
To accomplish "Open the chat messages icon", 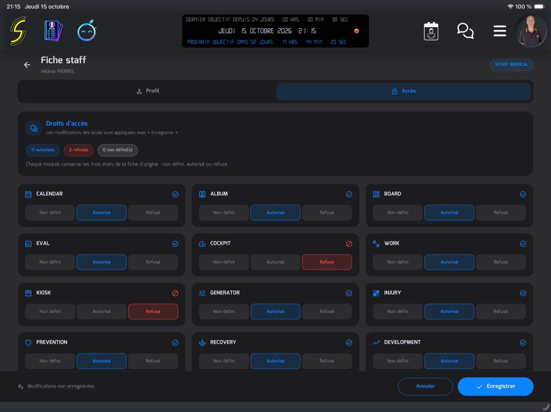I will tap(465, 31).
